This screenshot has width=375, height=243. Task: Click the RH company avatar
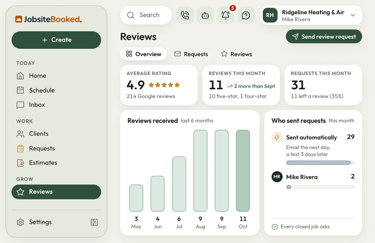[x=270, y=15]
